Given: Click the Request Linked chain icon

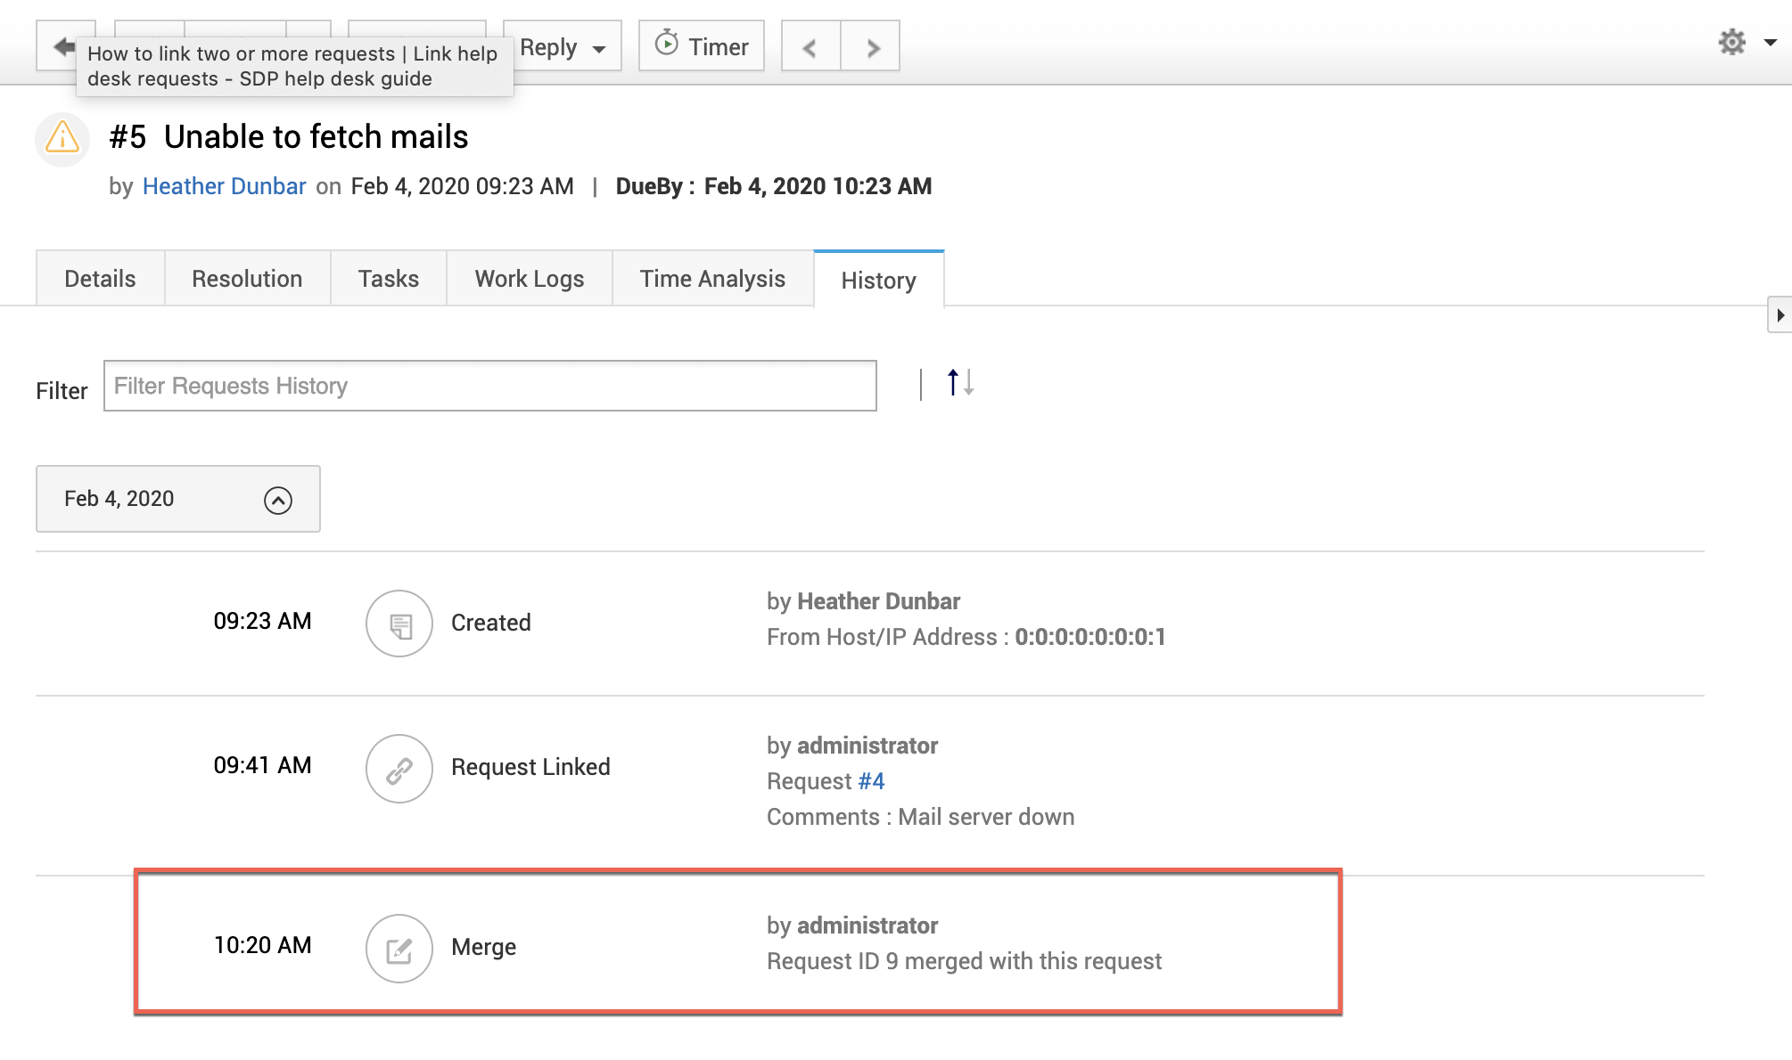Looking at the screenshot, I should click(x=399, y=768).
